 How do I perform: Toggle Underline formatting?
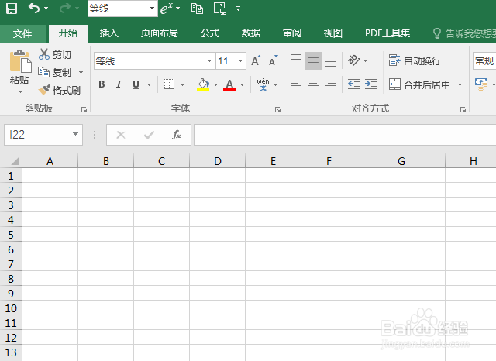(x=136, y=84)
